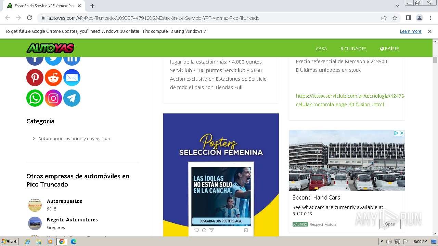The image size is (438, 246).
Task: Open the Action Center flag tray icon
Action: coord(405,242)
